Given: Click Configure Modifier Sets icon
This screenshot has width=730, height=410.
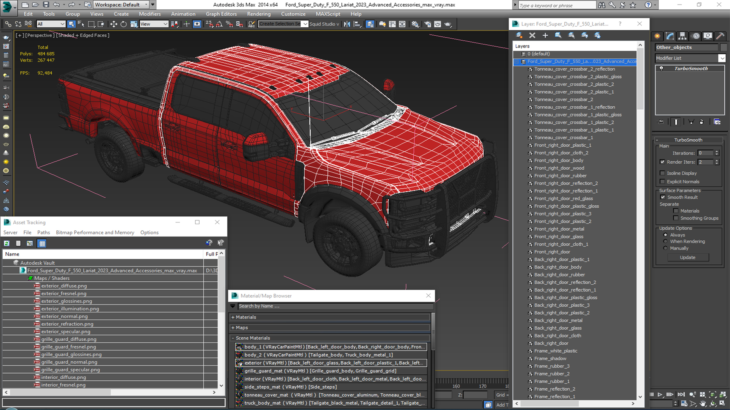Looking at the screenshot, I should pyautogui.click(x=717, y=122).
